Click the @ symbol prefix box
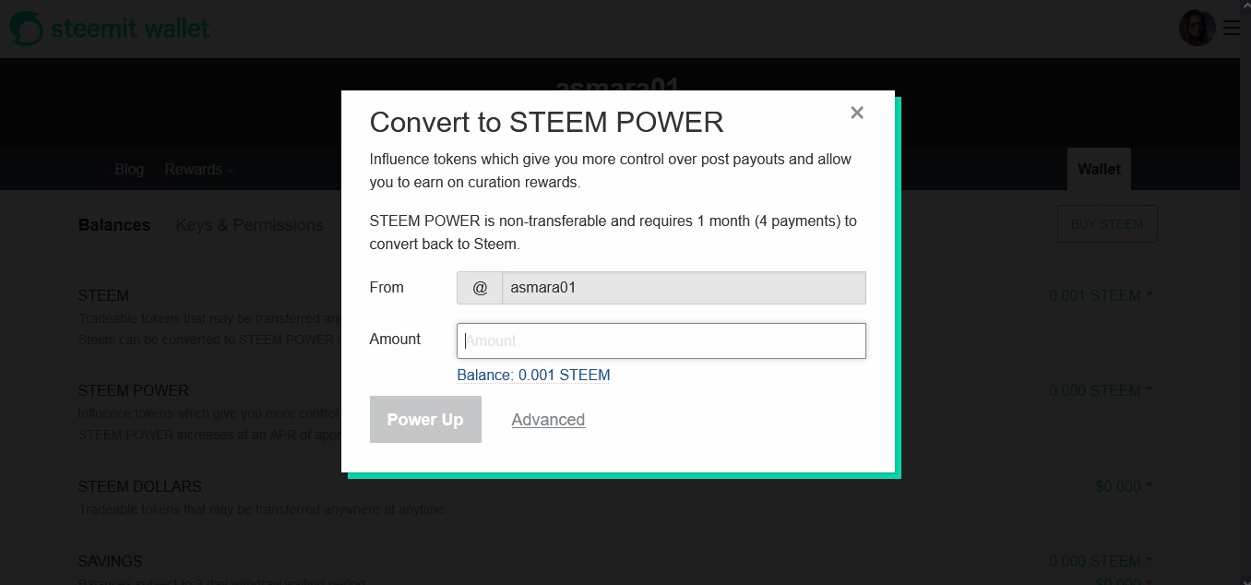The height and width of the screenshot is (585, 1251). tap(480, 288)
